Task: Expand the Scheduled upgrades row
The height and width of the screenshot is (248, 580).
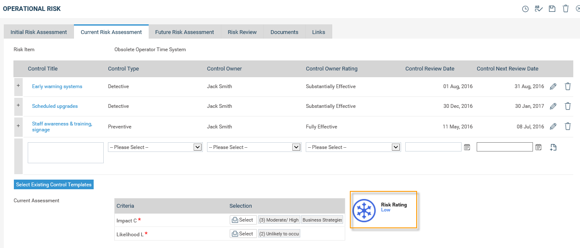Action: 18,105
